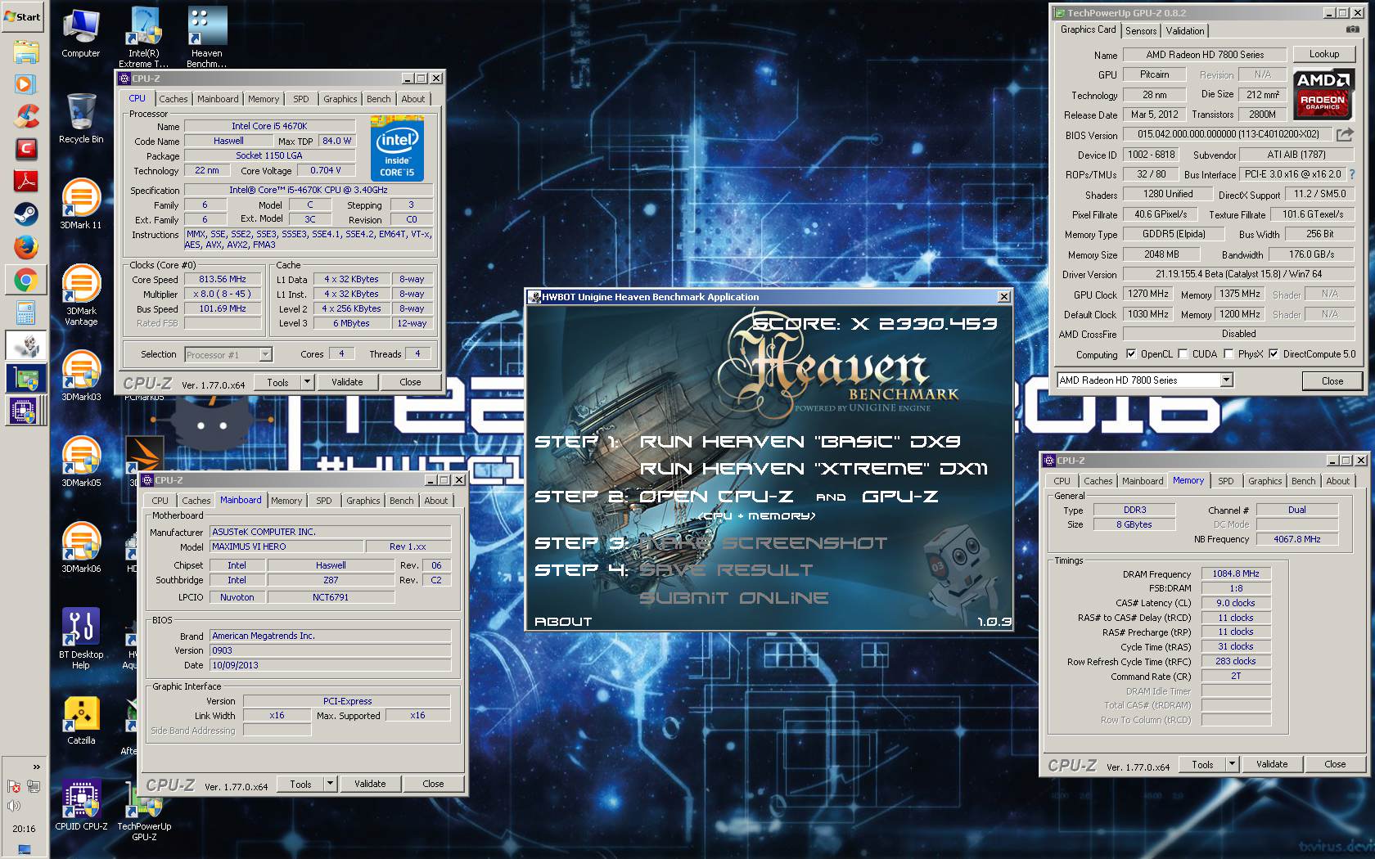Click the Start button
Viewport: 1375px width, 859px height.
23,16
